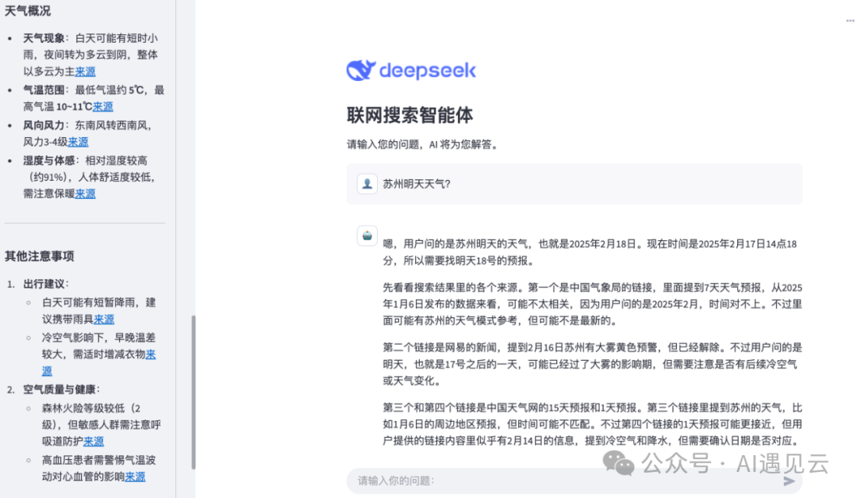This screenshot has width=857, height=498.
Task: Open 来源 link after 天气现象
Action: click(x=85, y=71)
